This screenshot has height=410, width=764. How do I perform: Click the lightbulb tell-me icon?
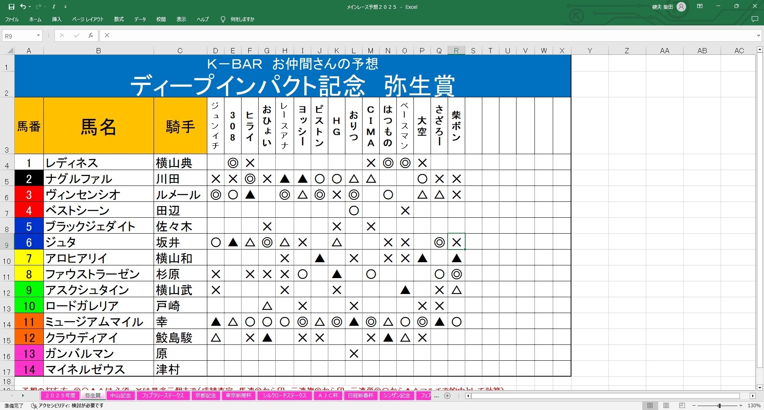223,19
